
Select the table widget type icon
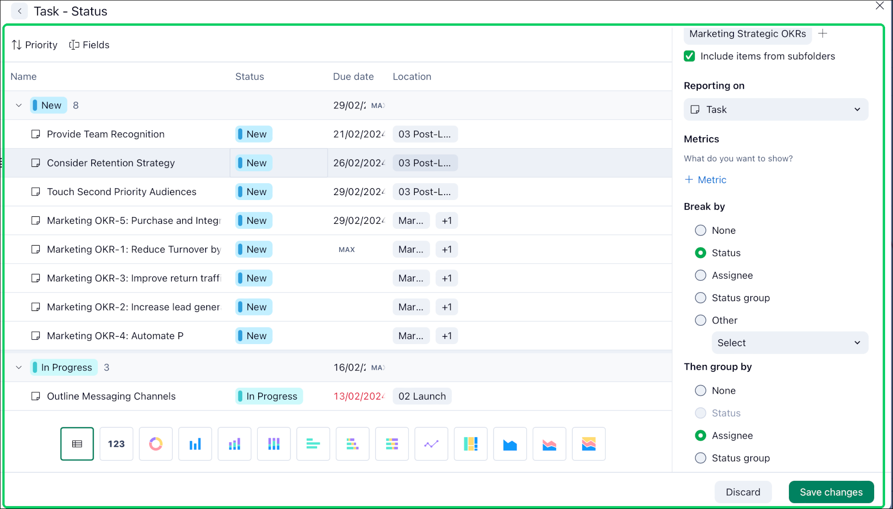tap(77, 444)
